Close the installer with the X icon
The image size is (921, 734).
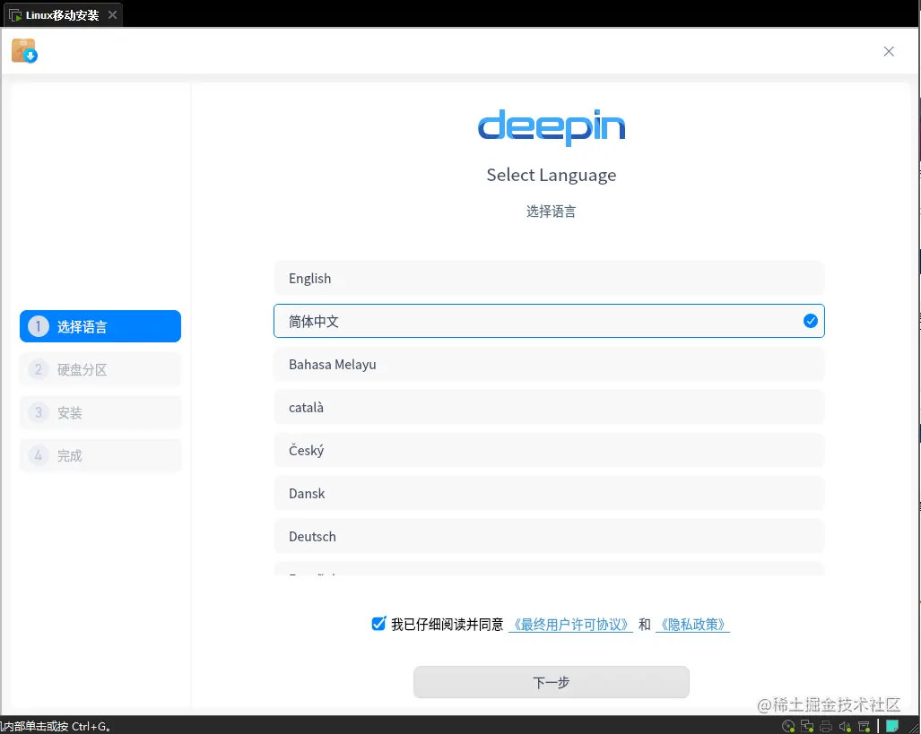[889, 52]
